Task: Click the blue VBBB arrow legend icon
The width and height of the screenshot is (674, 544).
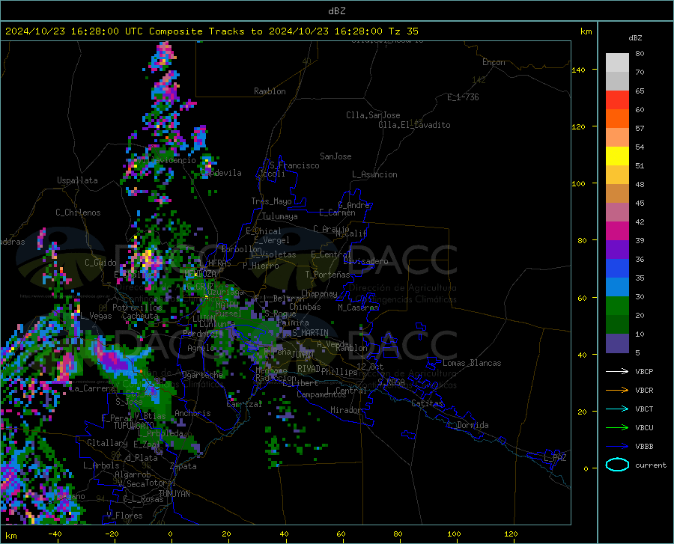Action: click(617, 447)
